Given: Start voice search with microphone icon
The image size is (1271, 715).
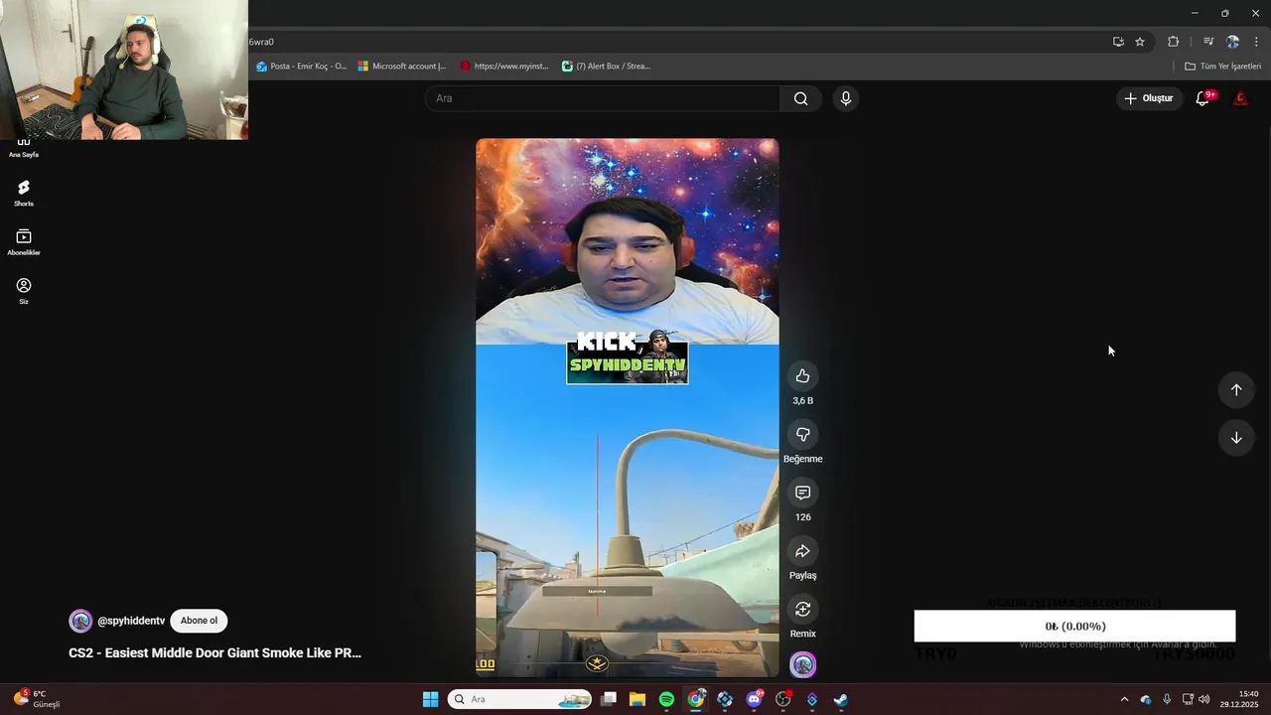Looking at the screenshot, I should (845, 98).
